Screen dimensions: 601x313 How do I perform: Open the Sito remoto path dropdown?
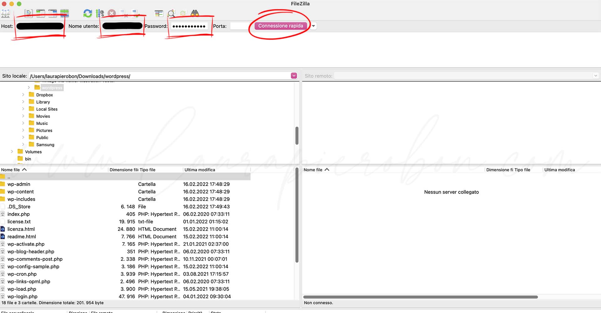595,76
